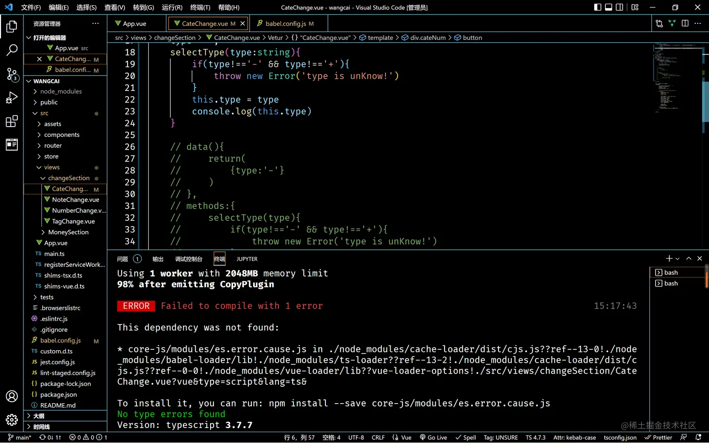
Task: Click the sync changes status bar item
Action: coord(50,437)
